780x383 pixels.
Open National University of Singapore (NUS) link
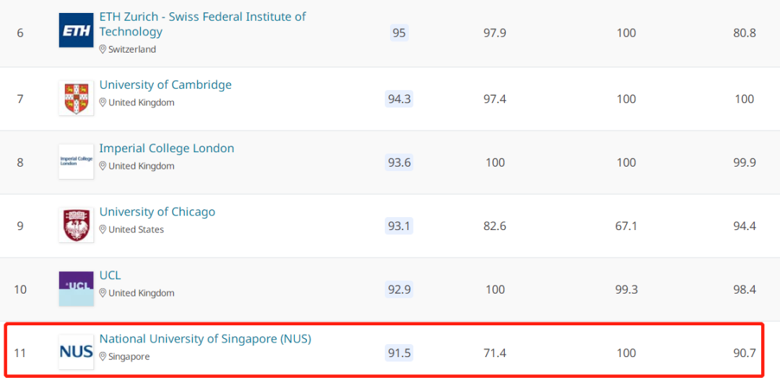205,339
